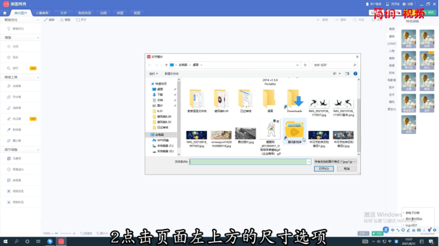Expand the address bar path dropdown
439x246 pixels.
[298, 65]
